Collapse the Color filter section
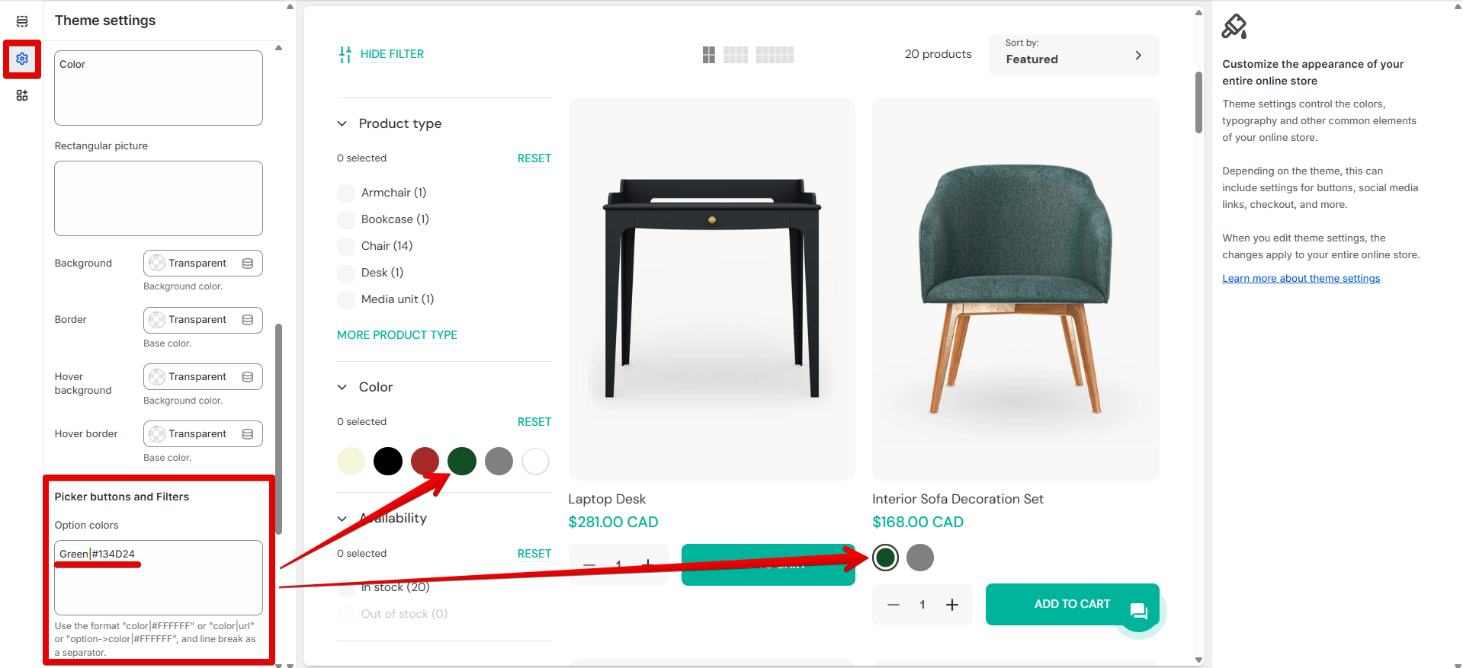This screenshot has width=1463, height=668. 342,387
